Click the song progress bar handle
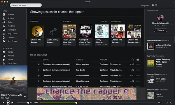 tap(76, 103)
